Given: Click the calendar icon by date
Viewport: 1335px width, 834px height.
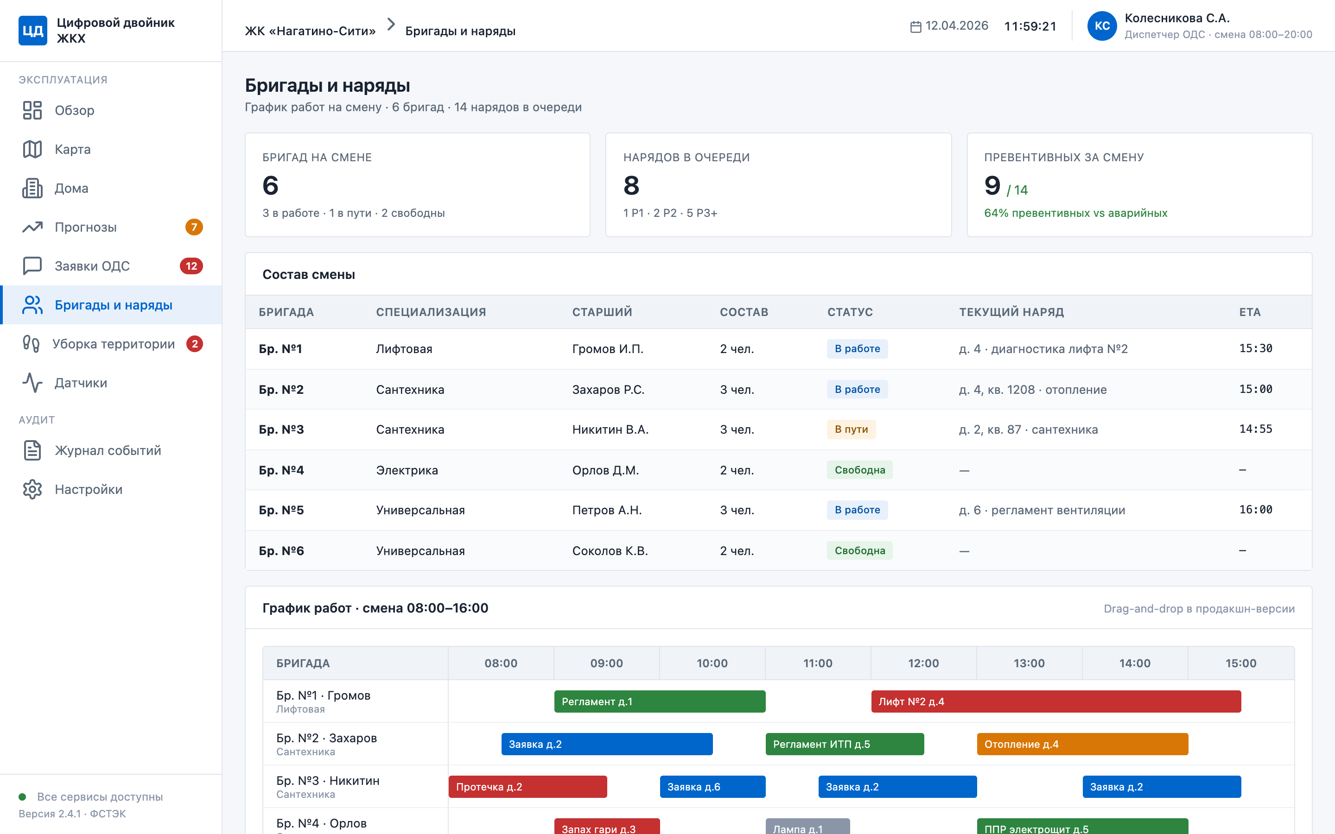Looking at the screenshot, I should pos(916,26).
